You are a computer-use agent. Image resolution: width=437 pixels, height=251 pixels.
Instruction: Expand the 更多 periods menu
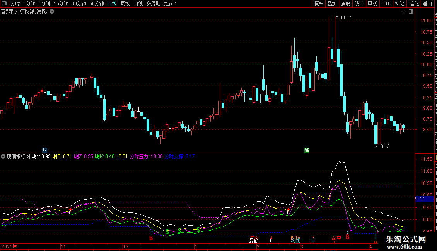tap(170, 3)
